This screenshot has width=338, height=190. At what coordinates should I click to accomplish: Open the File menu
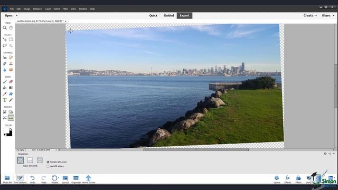tap(12, 9)
